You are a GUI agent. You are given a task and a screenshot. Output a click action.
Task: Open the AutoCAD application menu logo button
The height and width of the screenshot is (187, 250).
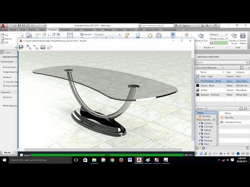[3, 26]
